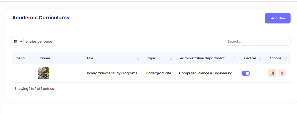The image size is (297, 114).
Task: Click into the Search input field
Action: [258, 41]
